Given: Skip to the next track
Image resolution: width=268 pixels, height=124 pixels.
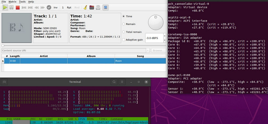Looking at the screenshot, I should tap(30, 8).
